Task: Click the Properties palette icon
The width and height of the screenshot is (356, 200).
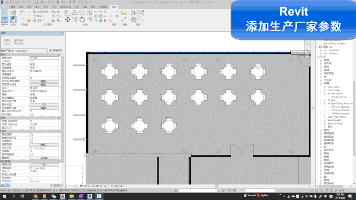Action: point(13,19)
